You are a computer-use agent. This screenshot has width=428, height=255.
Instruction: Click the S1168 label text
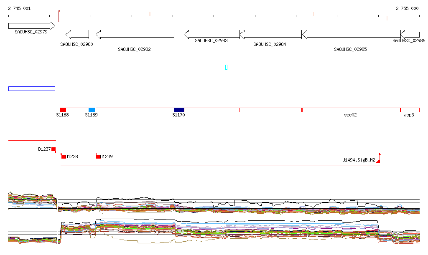click(63, 115)
